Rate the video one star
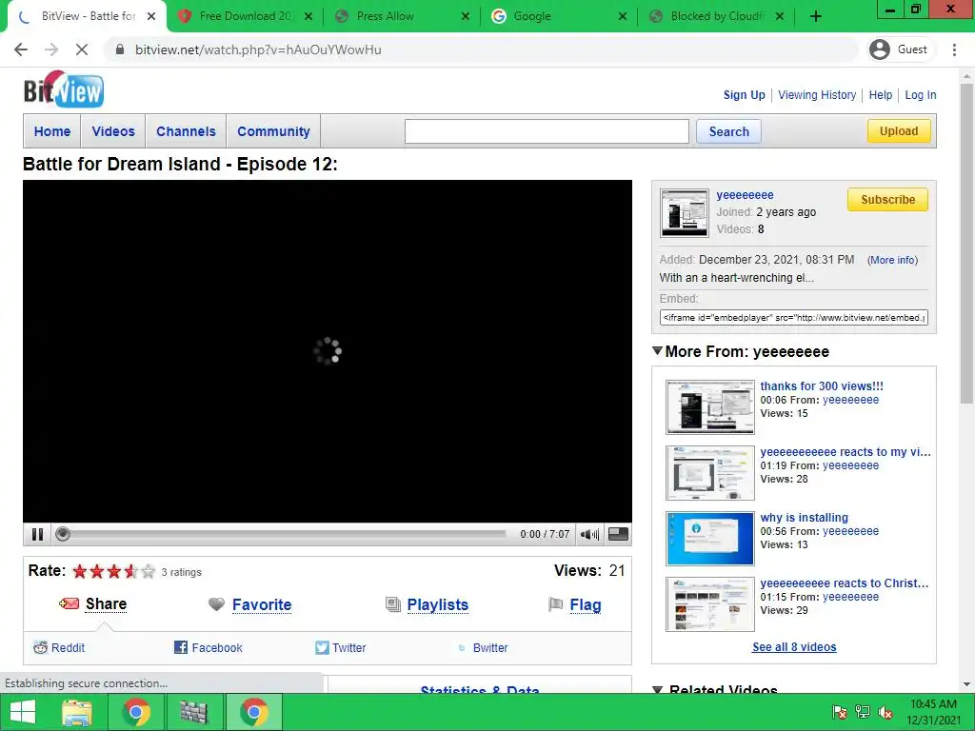The height and width of the screenshot is (731, 975). [x=80, y=571]
